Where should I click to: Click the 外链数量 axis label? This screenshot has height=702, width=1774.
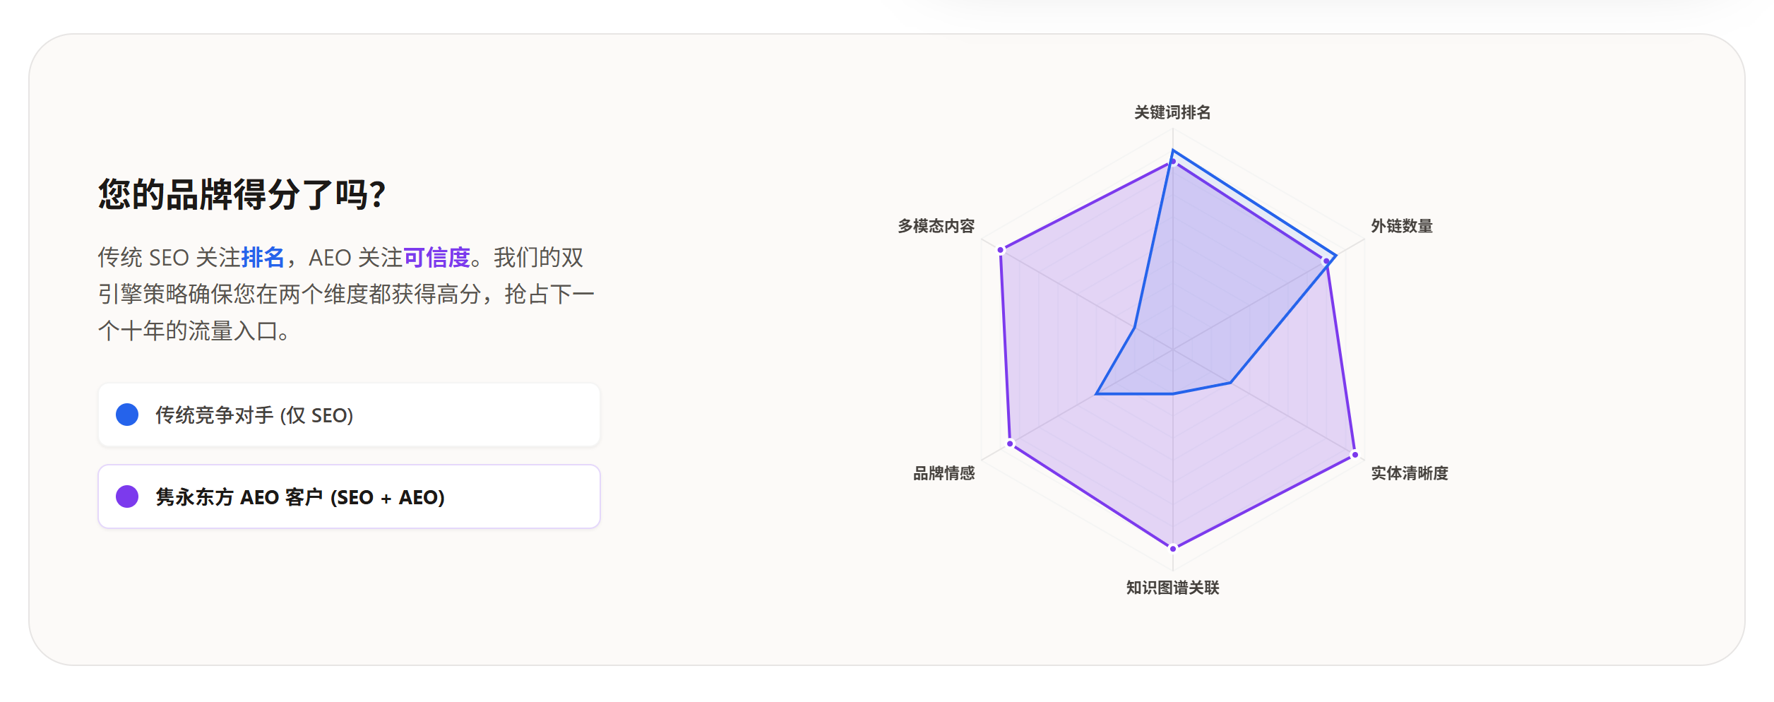[x=1402, y=226]
